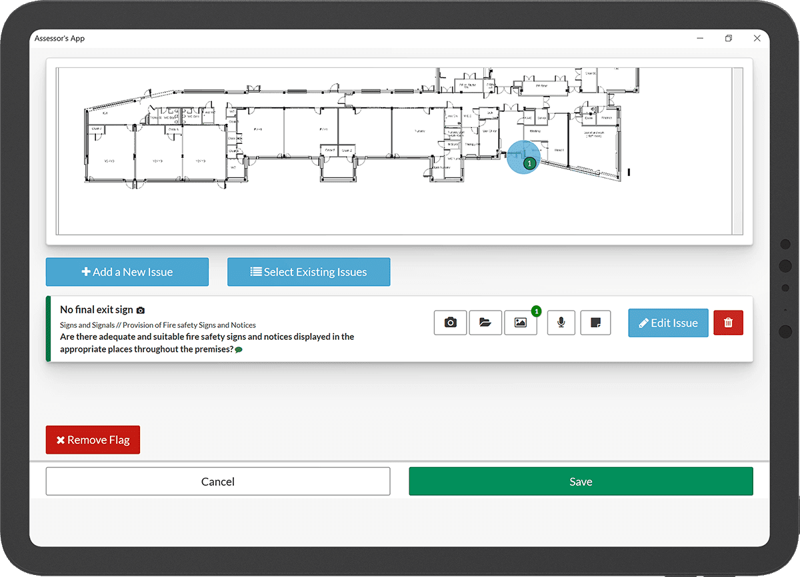Click the Edit Issue button
Viewport: 800px width, 577px height.
[x=668, y=322]
